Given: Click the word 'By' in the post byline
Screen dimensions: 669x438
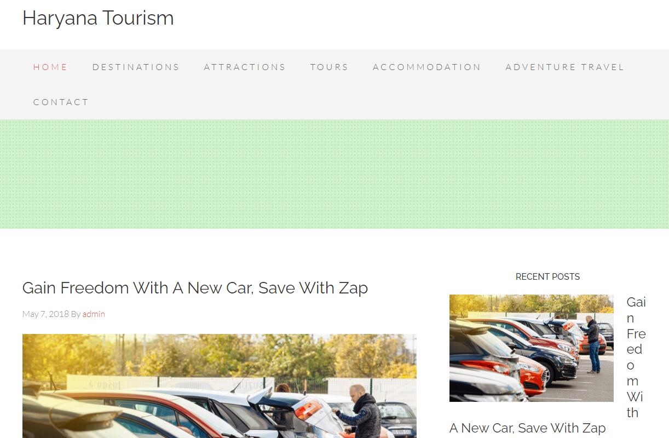Looking at the screenshot, I should click(x=76, y=314).
